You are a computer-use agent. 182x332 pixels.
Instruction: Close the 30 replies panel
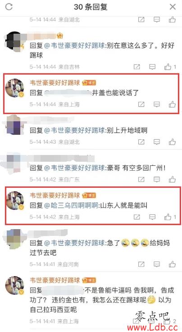173,7
